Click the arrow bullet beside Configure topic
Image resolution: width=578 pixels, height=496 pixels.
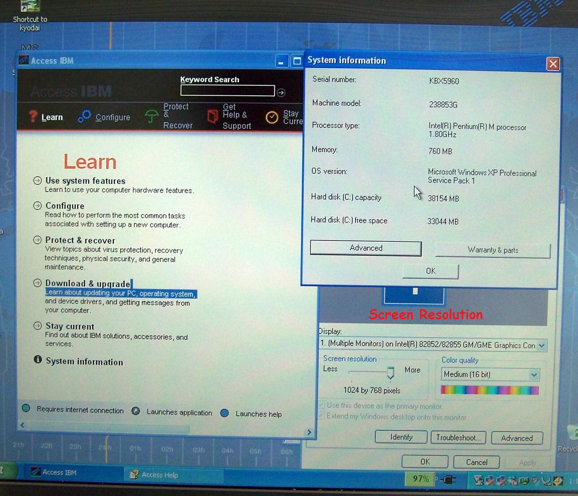(x=38, y=206)
